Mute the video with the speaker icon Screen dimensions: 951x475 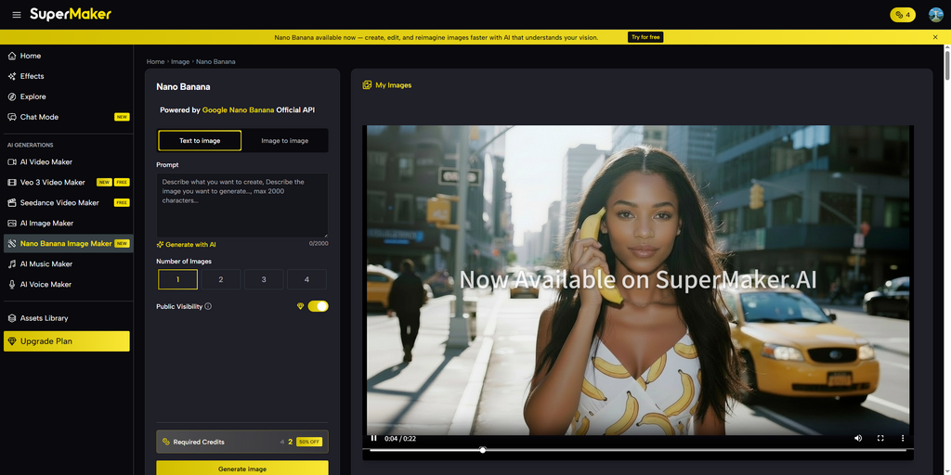click(x=858, y=438)
